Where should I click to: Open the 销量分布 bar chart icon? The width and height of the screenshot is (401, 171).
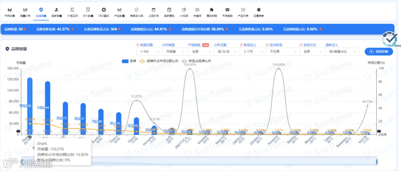pyautogui.click(x=25, y=12)
